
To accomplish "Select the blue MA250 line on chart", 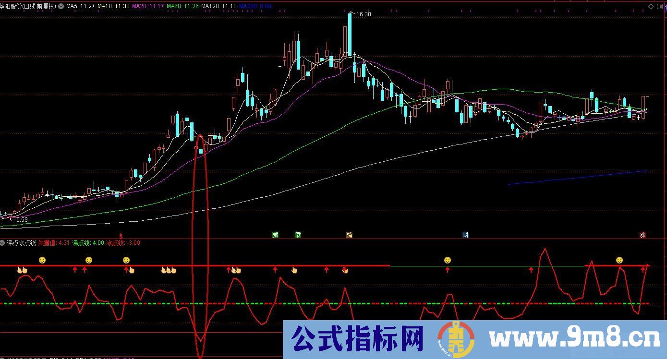I will (578, 177).
